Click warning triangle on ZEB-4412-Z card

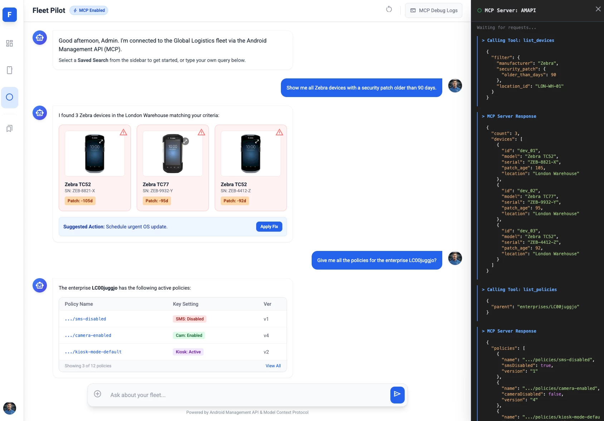tap(279, 132)
